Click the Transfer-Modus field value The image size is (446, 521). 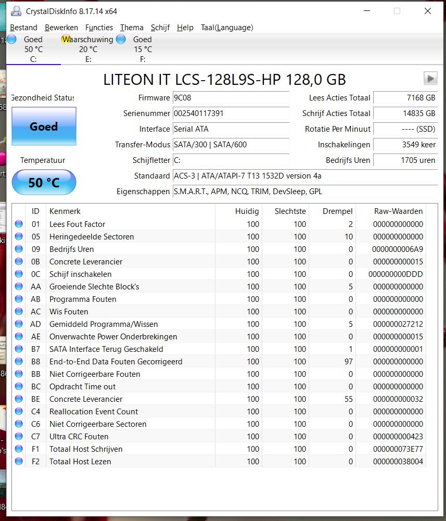(x=231, y=145)
